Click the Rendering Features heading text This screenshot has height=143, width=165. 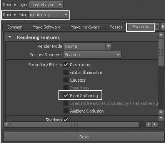point(38,37)
